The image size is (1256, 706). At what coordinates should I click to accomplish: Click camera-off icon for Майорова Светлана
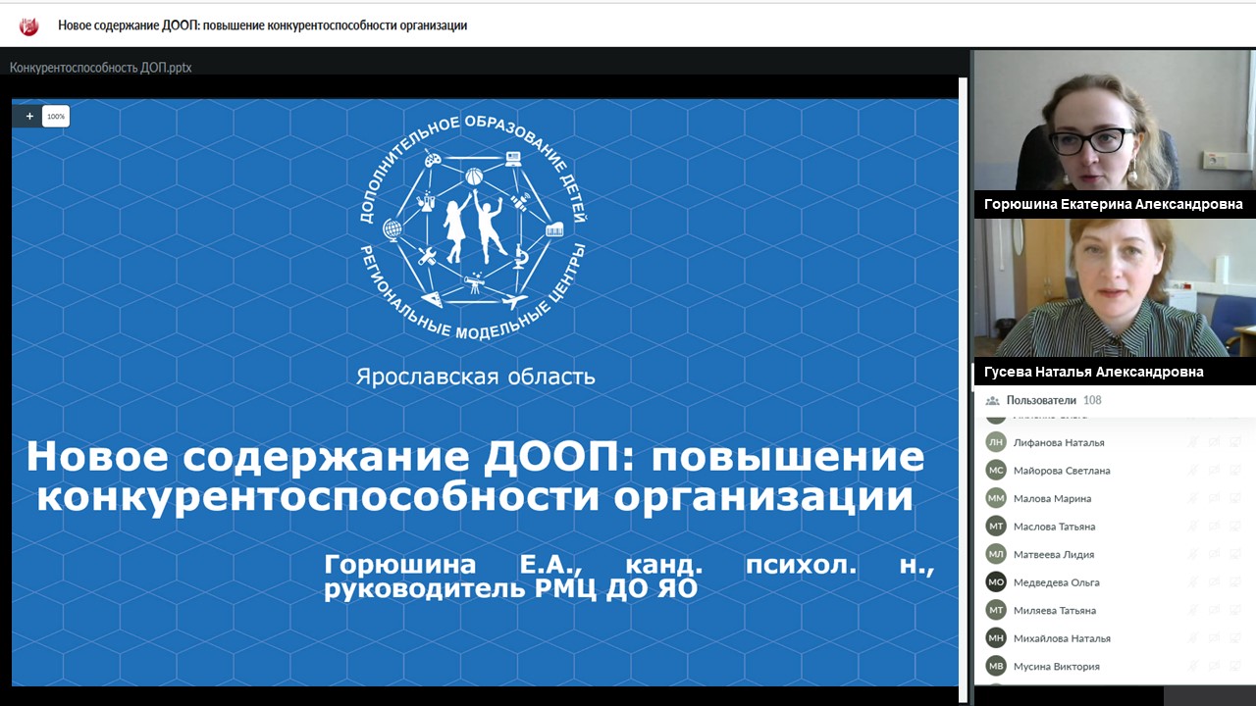[1215, 470]
